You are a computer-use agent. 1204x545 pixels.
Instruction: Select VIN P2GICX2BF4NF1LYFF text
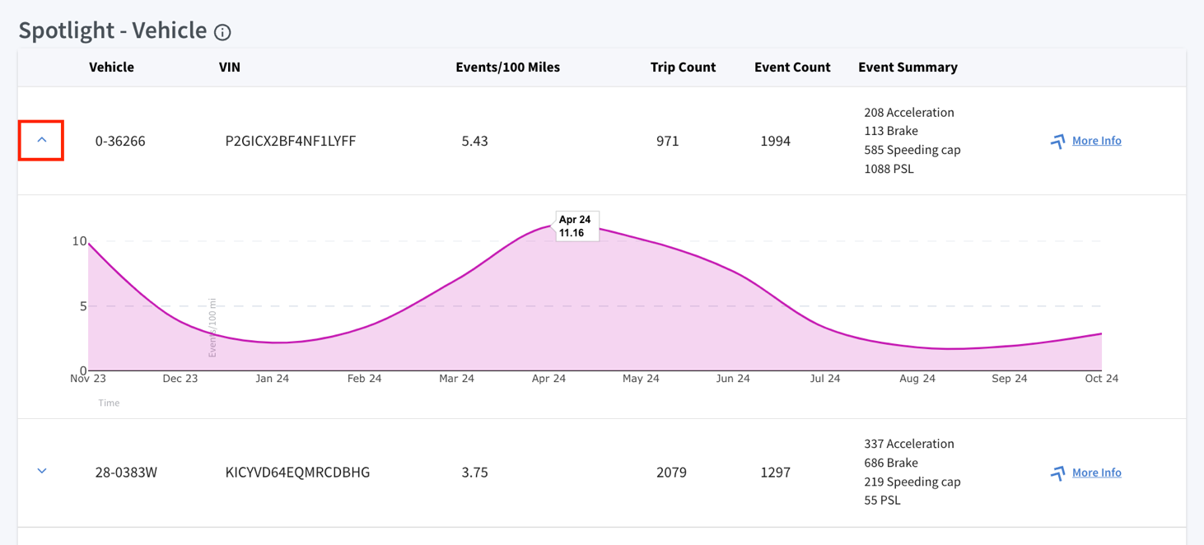[x=291, y=141]
